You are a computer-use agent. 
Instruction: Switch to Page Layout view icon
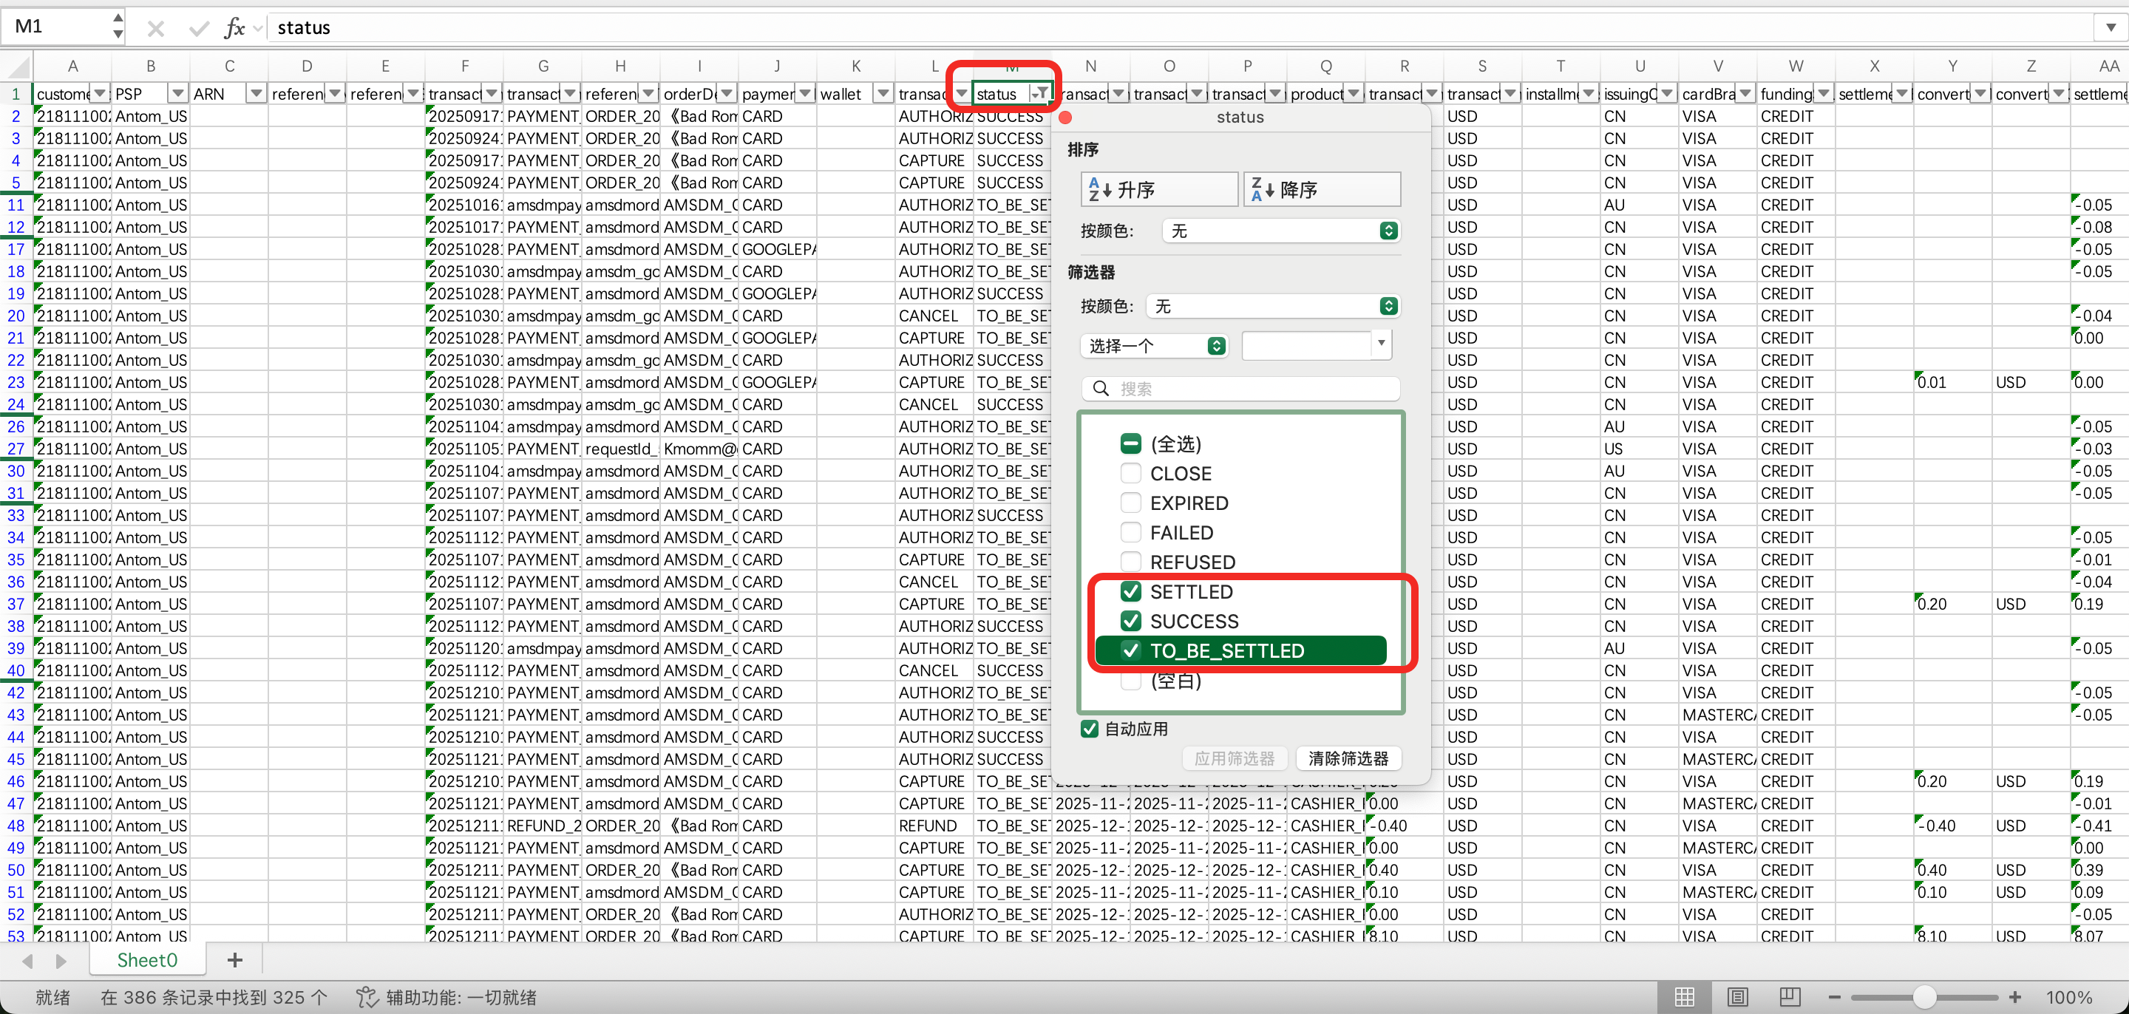[1737, 997]
